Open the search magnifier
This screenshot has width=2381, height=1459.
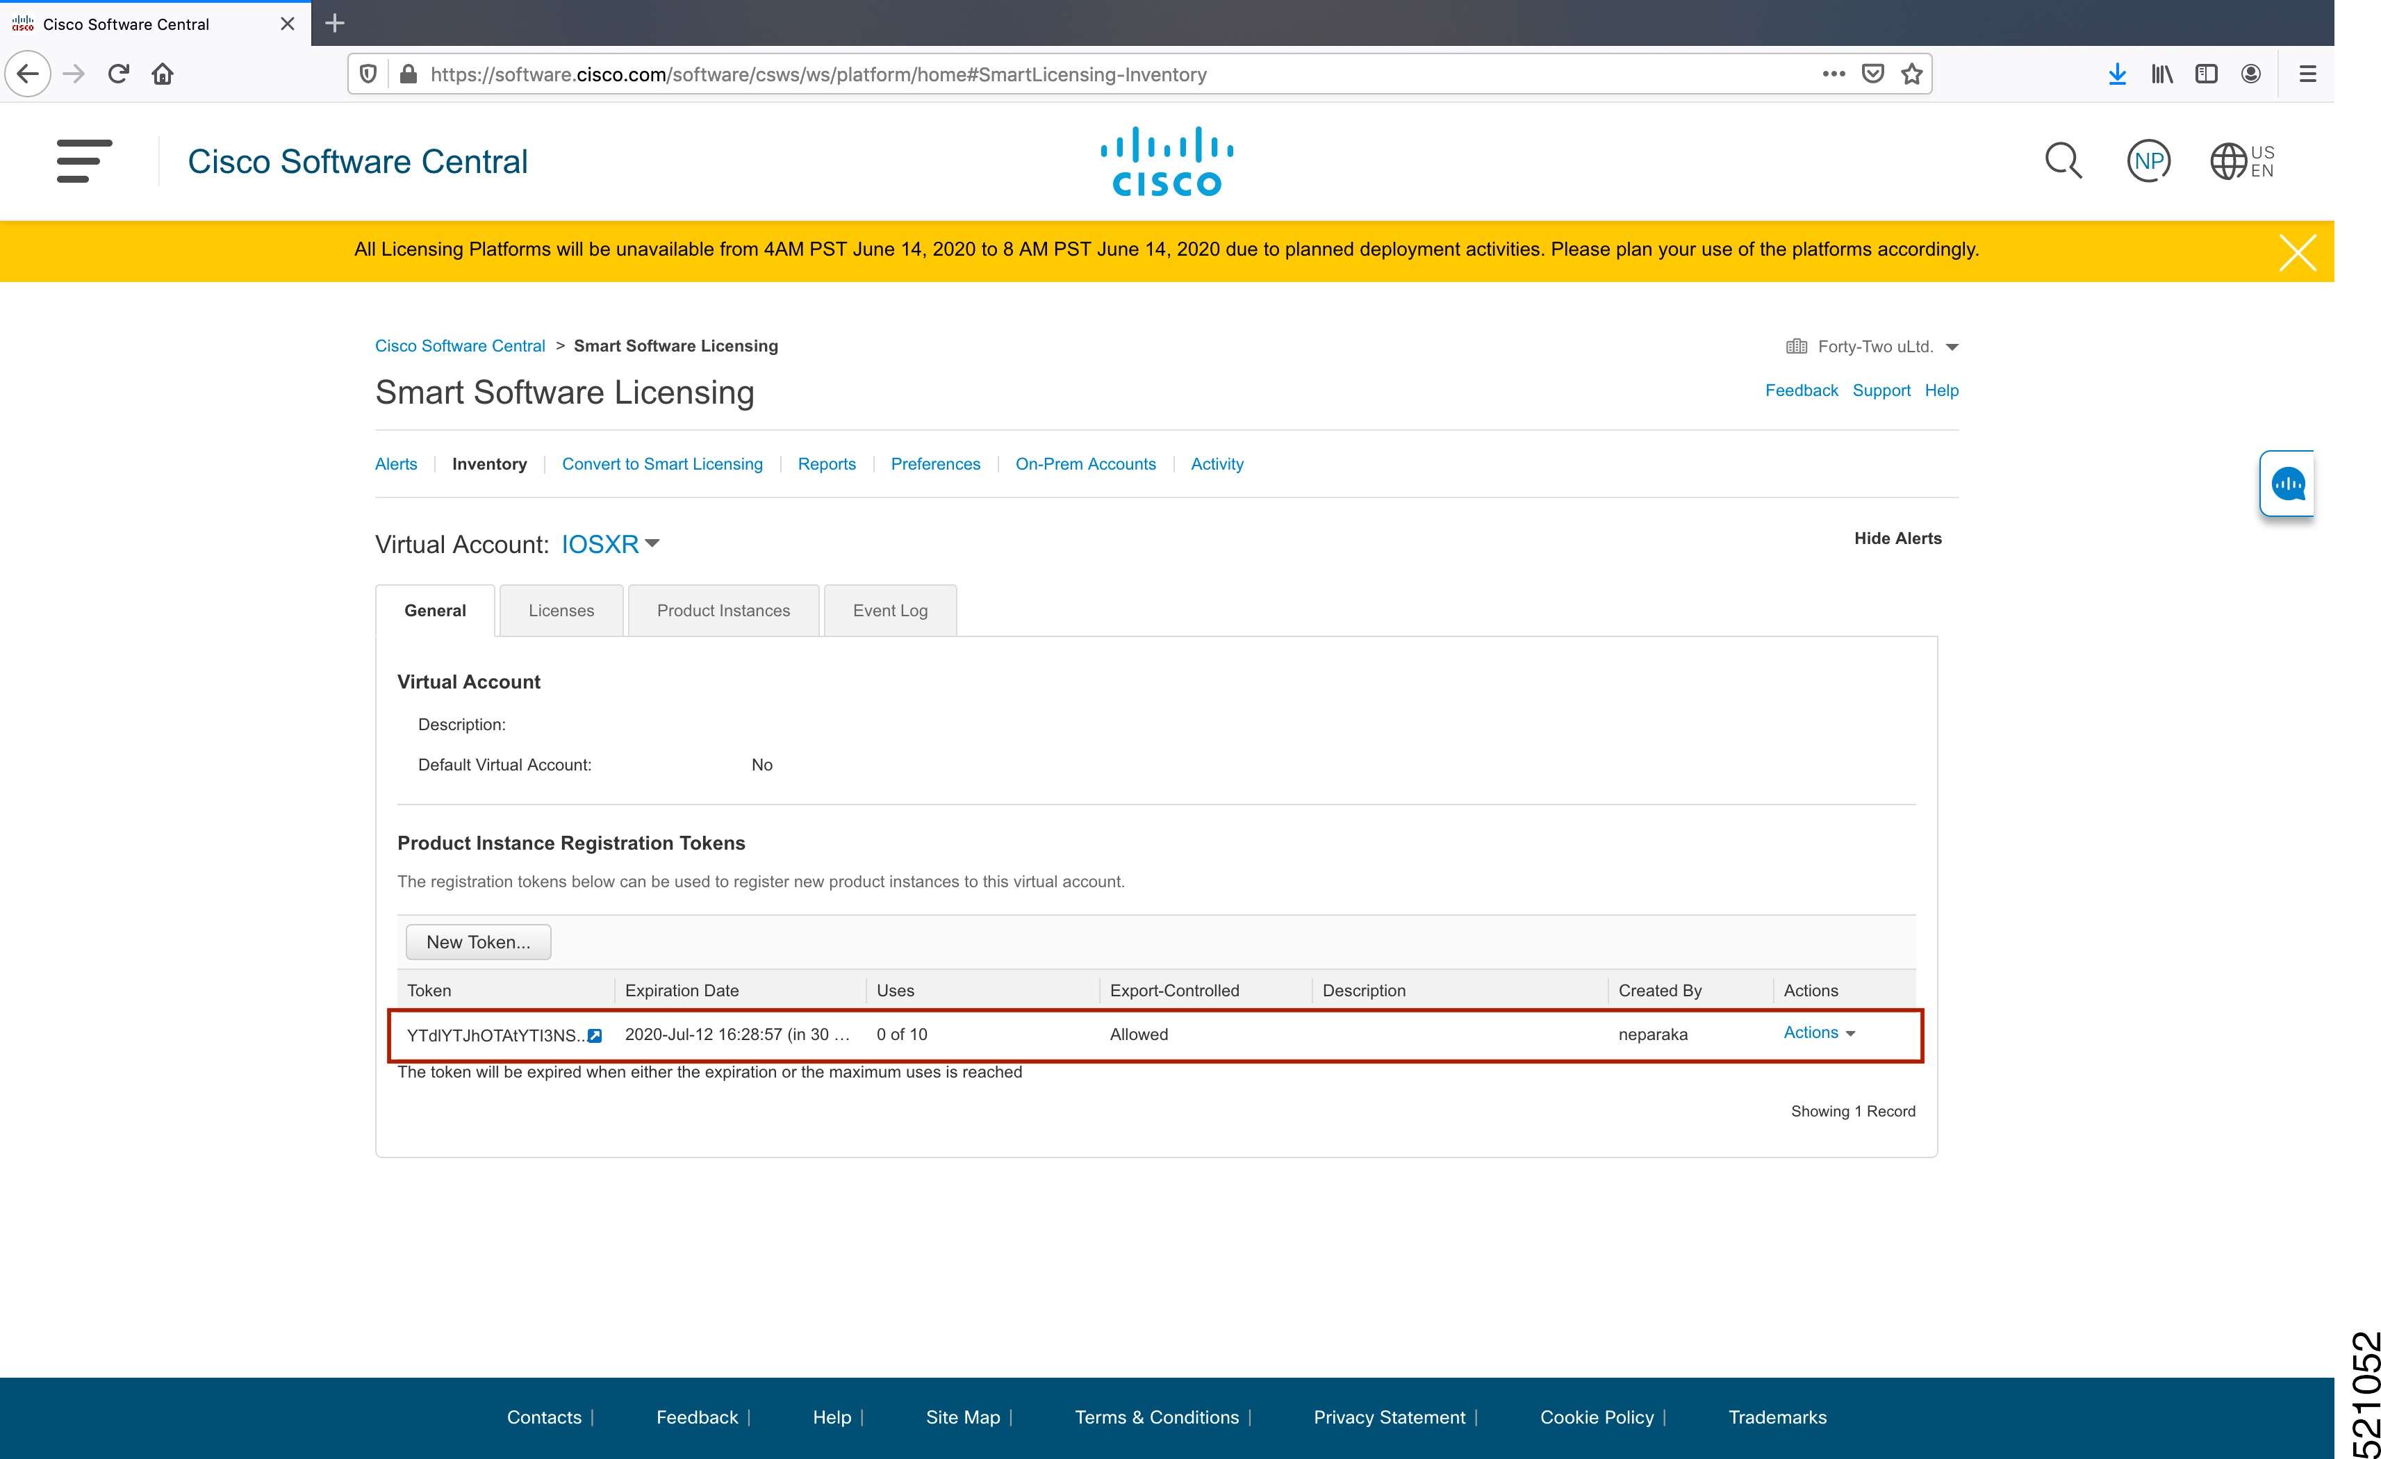coord(2063,160)
